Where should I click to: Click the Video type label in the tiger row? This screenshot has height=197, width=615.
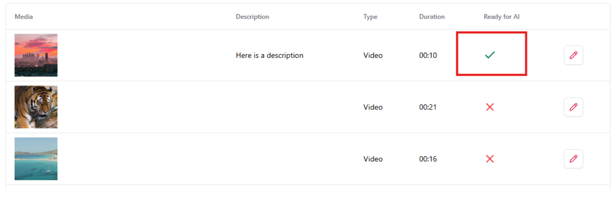click(x=373, y=107)
